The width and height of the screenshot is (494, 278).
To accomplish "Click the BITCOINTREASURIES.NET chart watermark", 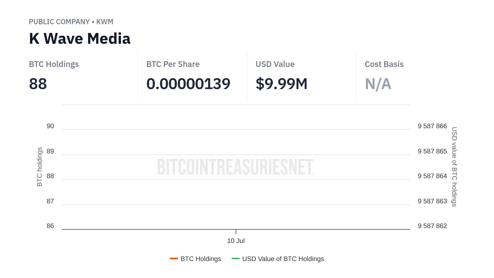I will pos(235,167).
